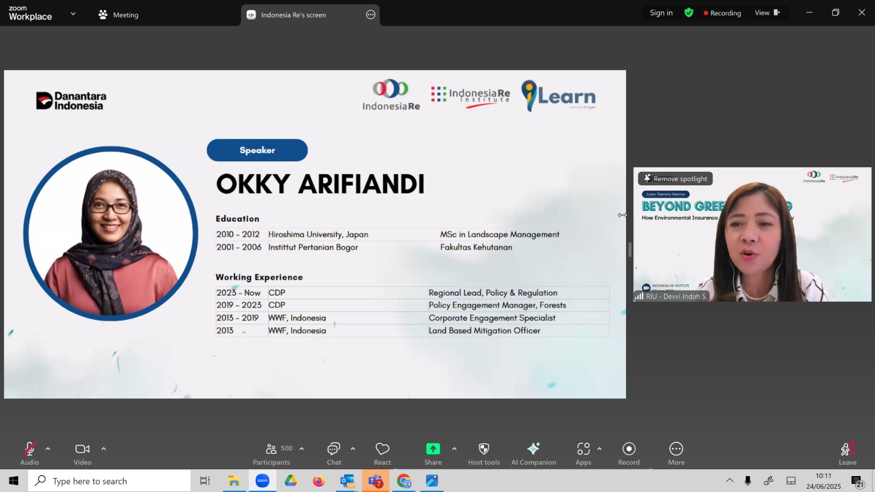Start recording with the Record icon
This screenshot has height=492, width=875.
pos(629,449)
